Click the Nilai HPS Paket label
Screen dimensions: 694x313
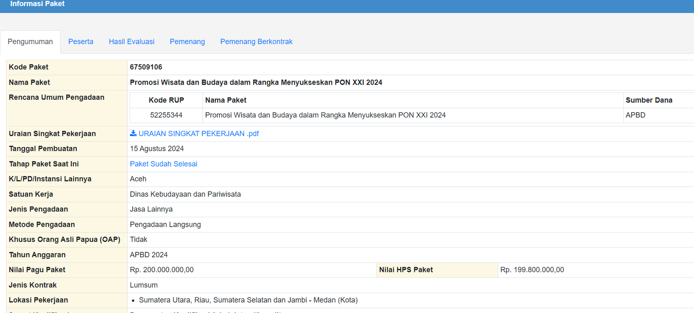click(406, 270)
